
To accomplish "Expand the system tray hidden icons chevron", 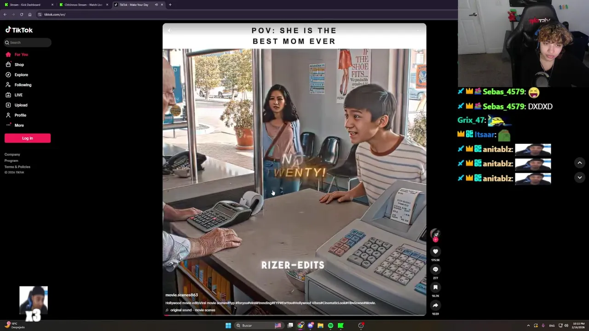I will point(528,325).
